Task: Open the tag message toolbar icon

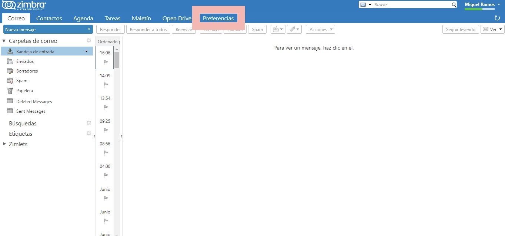Action: (x=294, y=30)
